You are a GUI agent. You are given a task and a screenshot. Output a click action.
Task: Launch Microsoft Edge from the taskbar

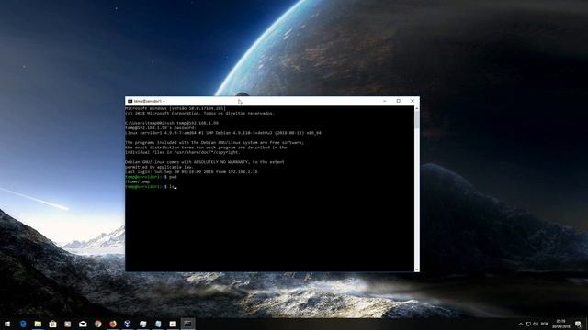click(x=23, y=324)
